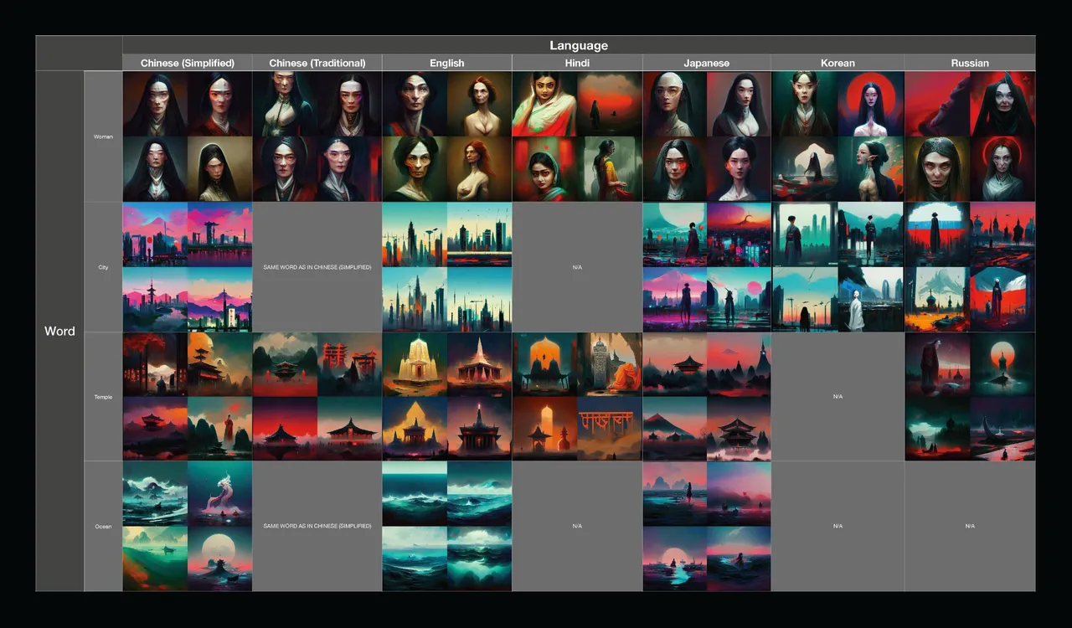
Task: Click the N/A cell for Korean Ocean
Action: (x=837, y=526)
